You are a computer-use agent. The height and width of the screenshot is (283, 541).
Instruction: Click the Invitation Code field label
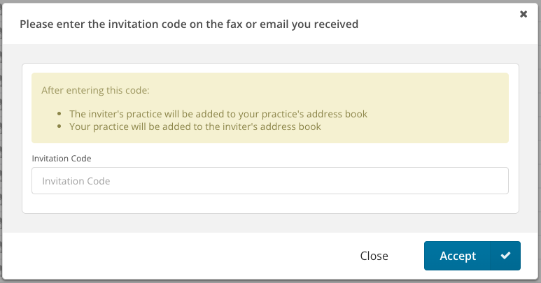(62, 159)
